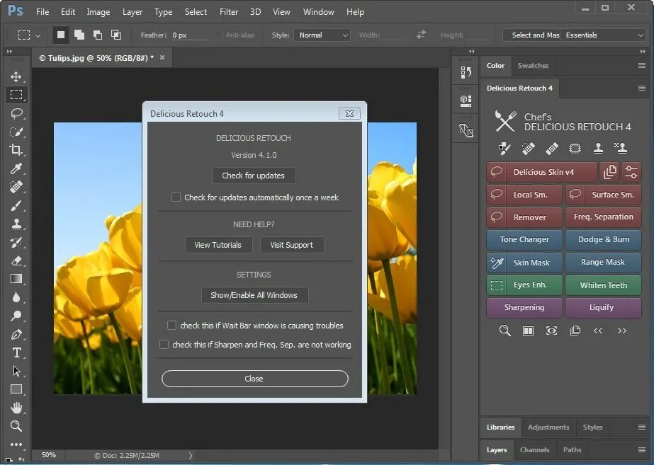Click the zoom magnifier icon in Delicious Retouch panel
This screenshot has width=654, height=465.
(504, 331)
